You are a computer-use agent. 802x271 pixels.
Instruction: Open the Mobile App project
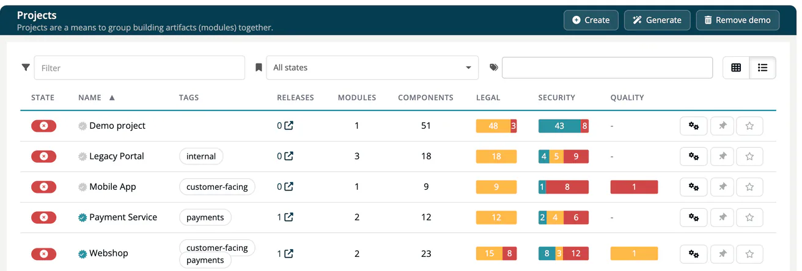[x=112, y=187]
